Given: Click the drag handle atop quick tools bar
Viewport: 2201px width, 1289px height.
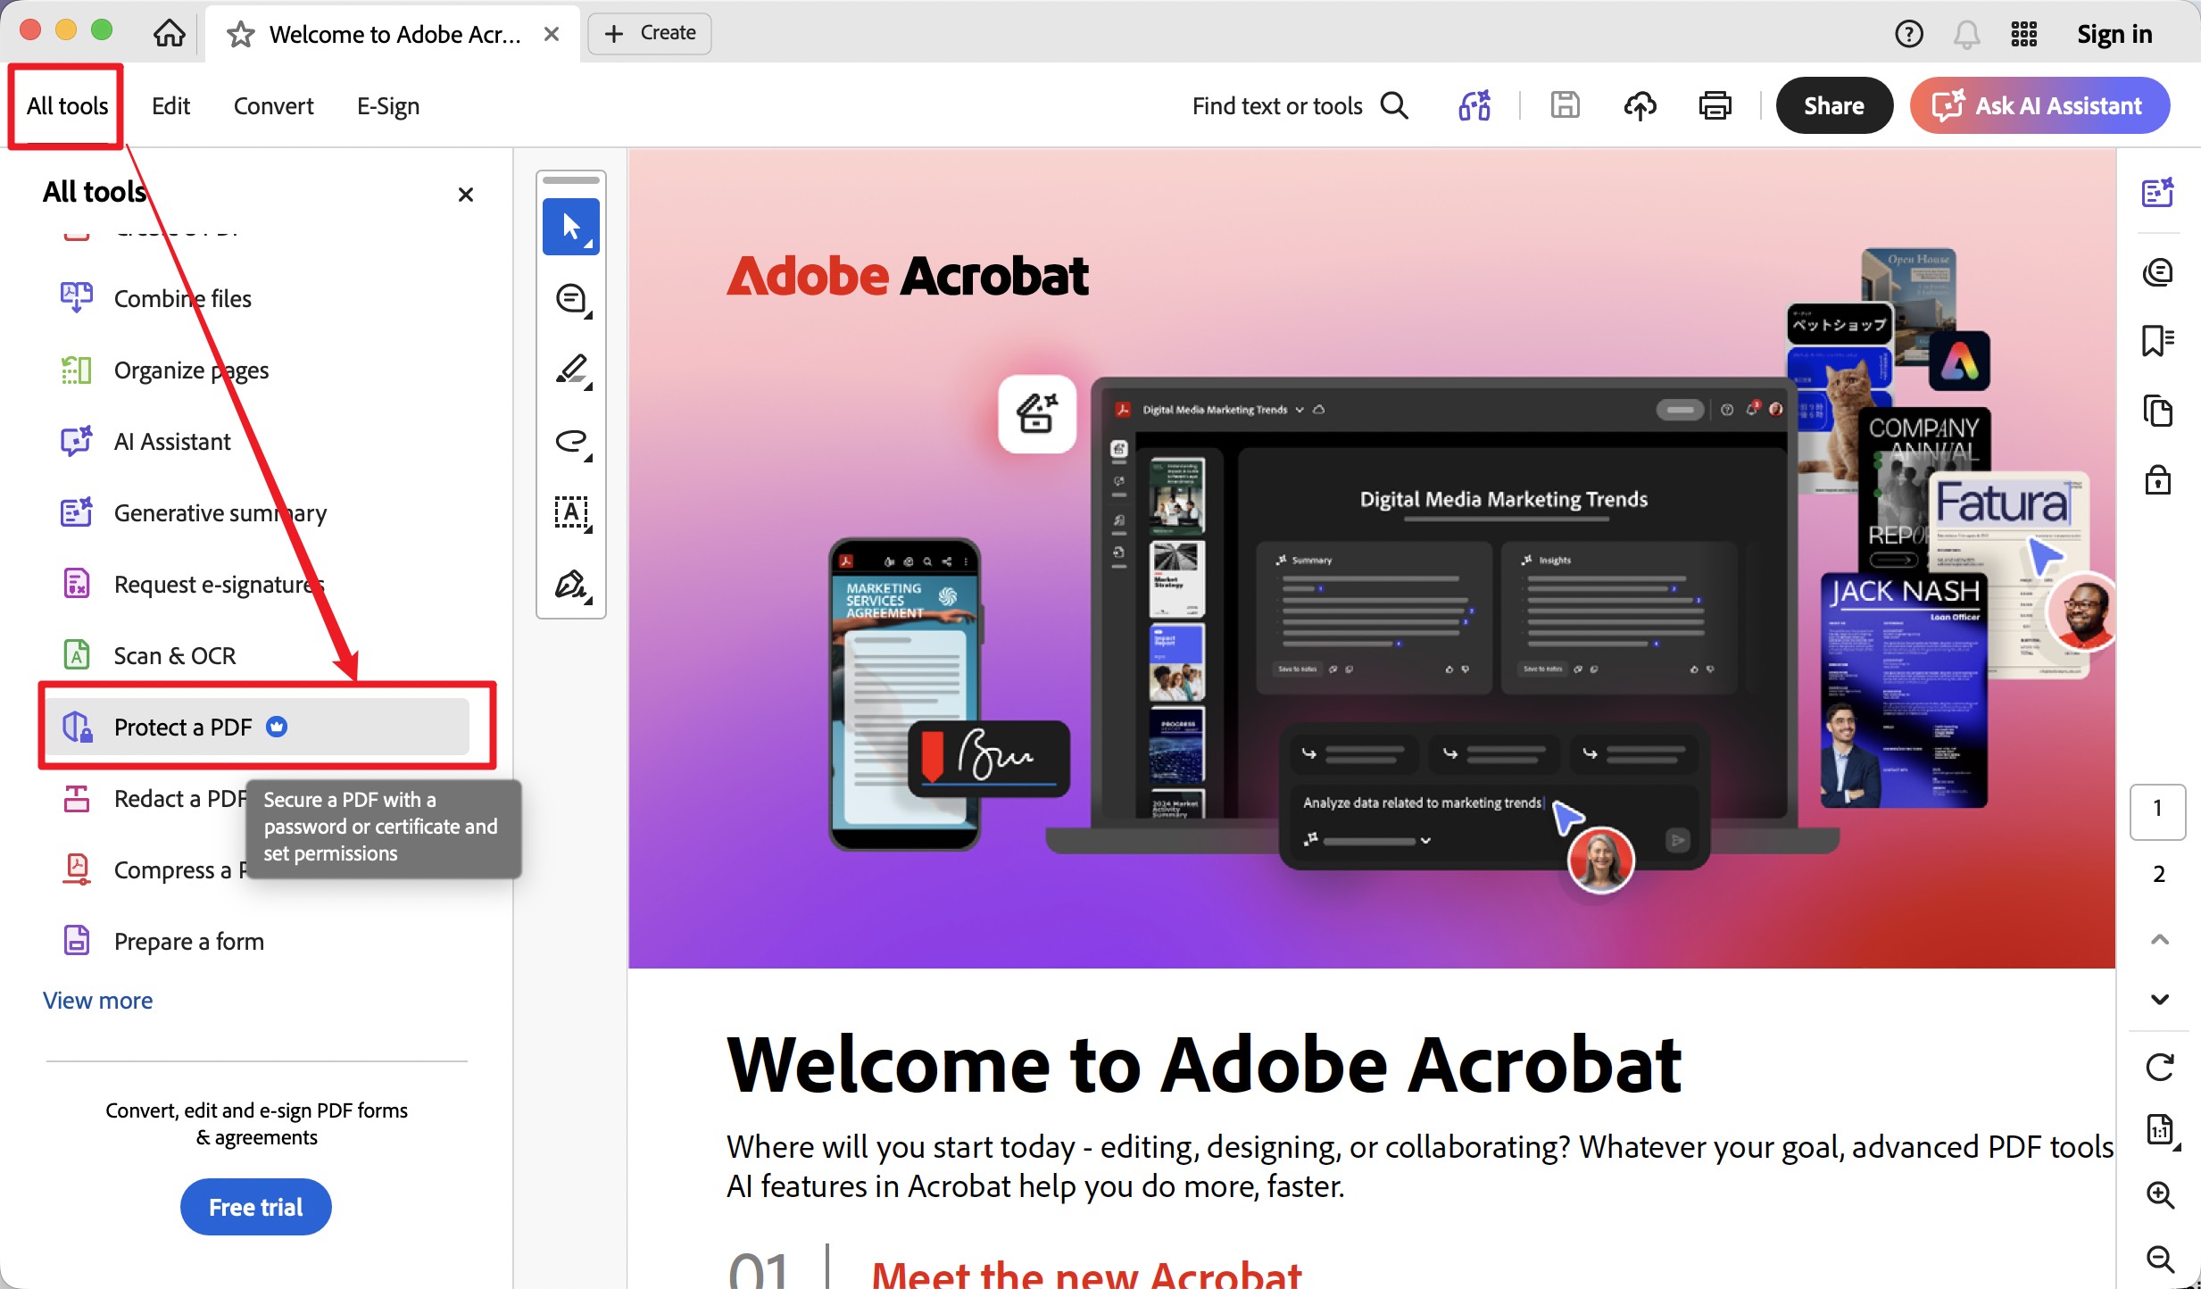Looking at the screenshot, I should pyautogui.click(x=571, y=180).
